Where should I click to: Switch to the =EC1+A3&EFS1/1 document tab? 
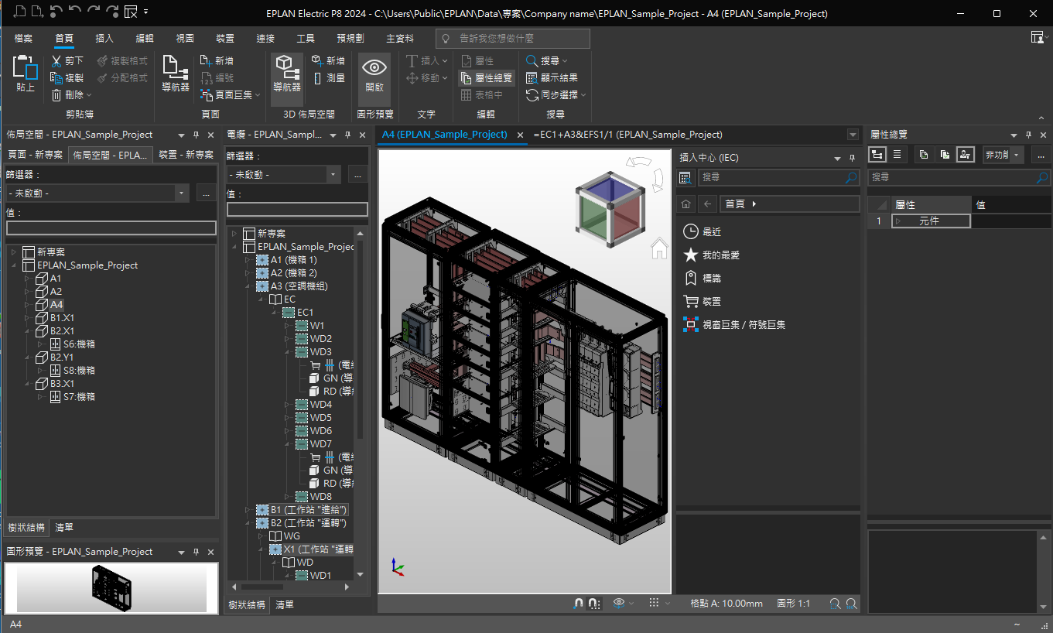628,134
